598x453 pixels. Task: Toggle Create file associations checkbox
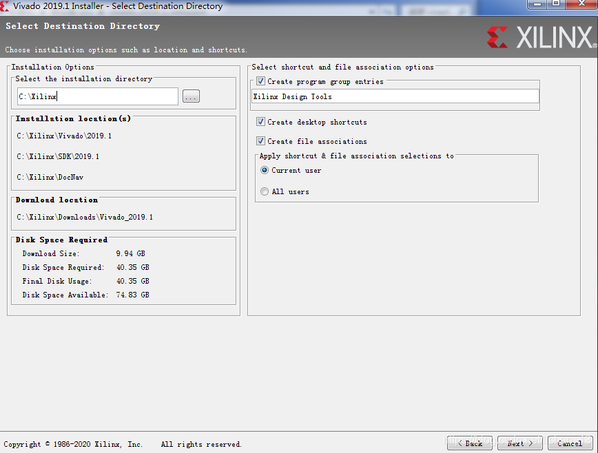(261, 141)
